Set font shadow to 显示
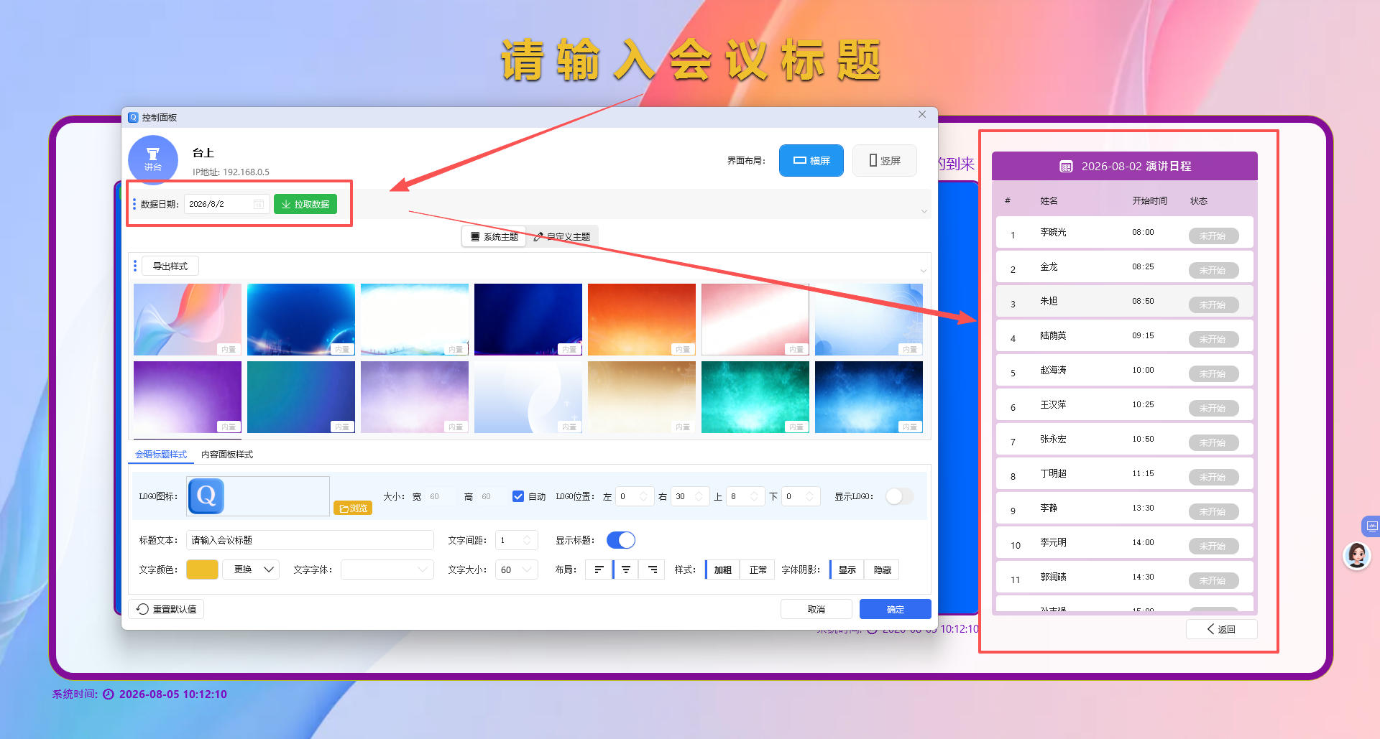The image size is (1380, 739). tap(847, 570)
